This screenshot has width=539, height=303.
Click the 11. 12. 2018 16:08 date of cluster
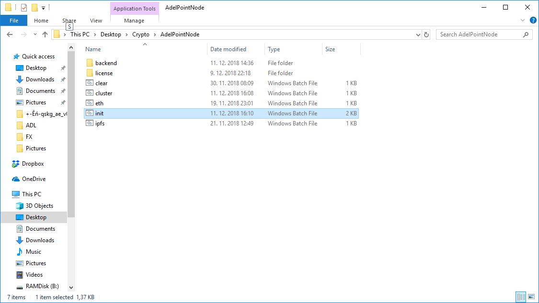click(x=232, y=93)
